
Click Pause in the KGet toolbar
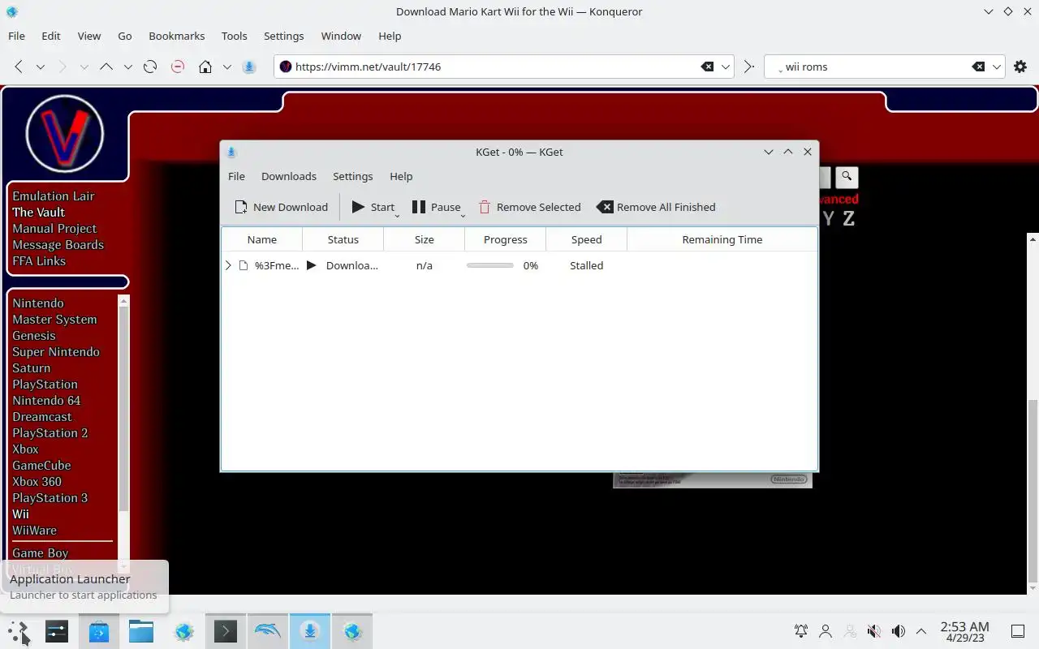[x=437, y=207]
